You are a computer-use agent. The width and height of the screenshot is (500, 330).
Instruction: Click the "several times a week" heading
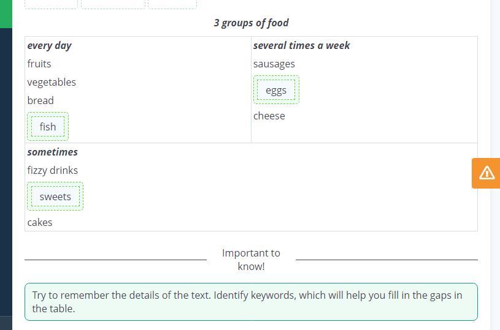point(301,45)
